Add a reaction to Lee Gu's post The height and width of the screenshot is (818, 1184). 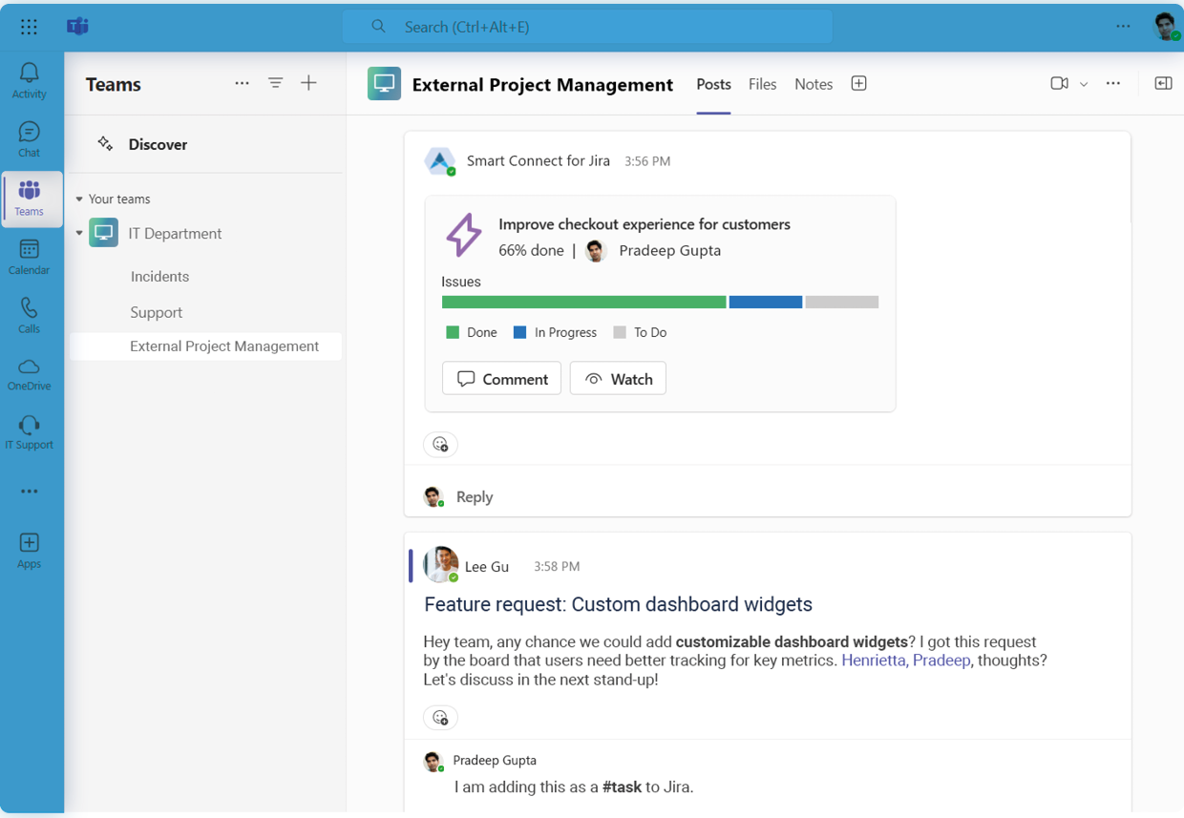pyautogui.click(x=440, y=717)
